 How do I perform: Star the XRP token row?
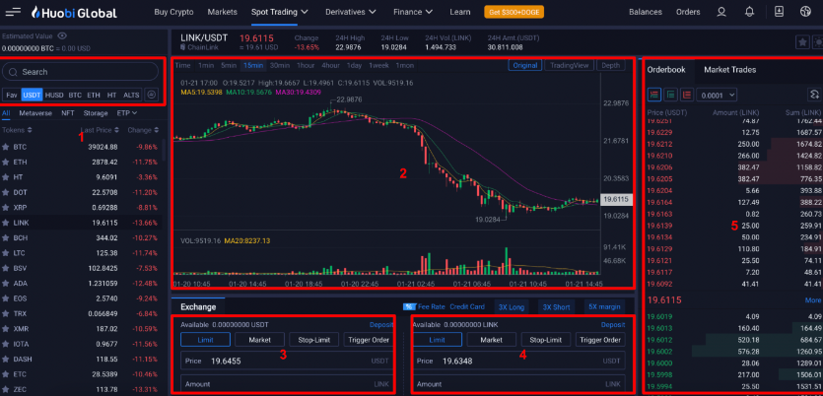(x=6, y=208)
